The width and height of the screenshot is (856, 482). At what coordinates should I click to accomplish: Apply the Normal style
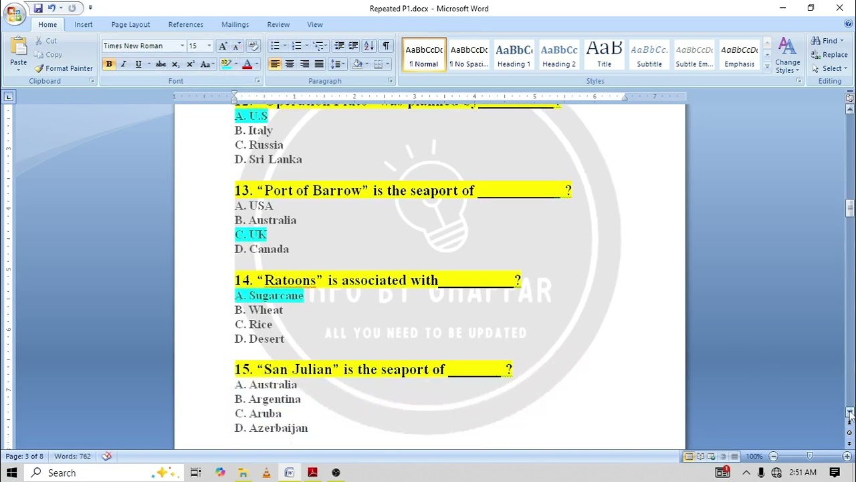[424, 54]
